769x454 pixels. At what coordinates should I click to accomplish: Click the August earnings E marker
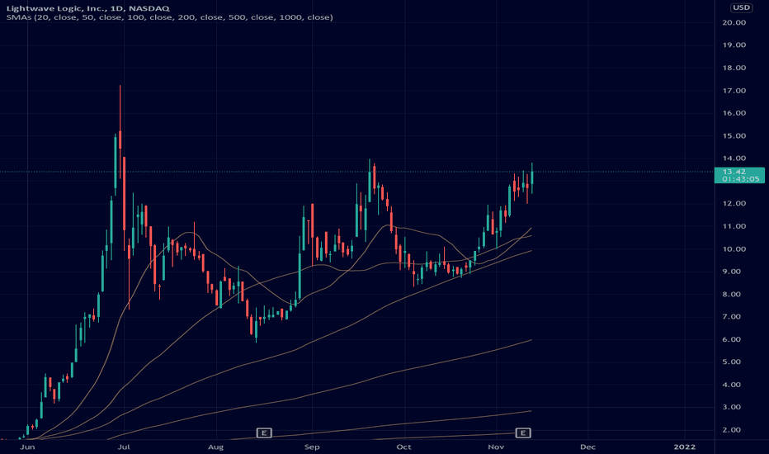(264, 433)
